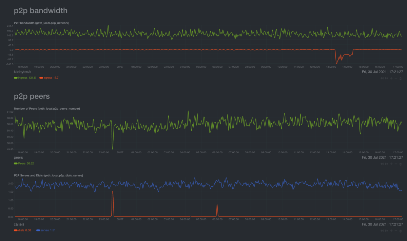Open the vertical resize control on Peers chart
Screen dimensions: 407x241
coord(401,163)
